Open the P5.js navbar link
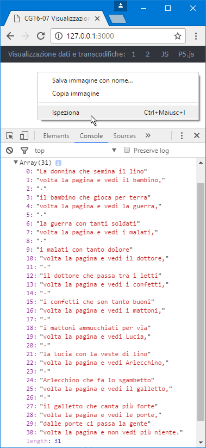206x448 pixels. coord(186,54)
